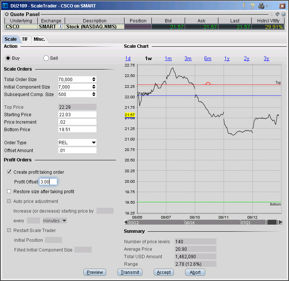The height and width of the screenshot is (281, 289).
Task: Click the grayed link icon in Quote Panel
Action: tap(271, 14)
